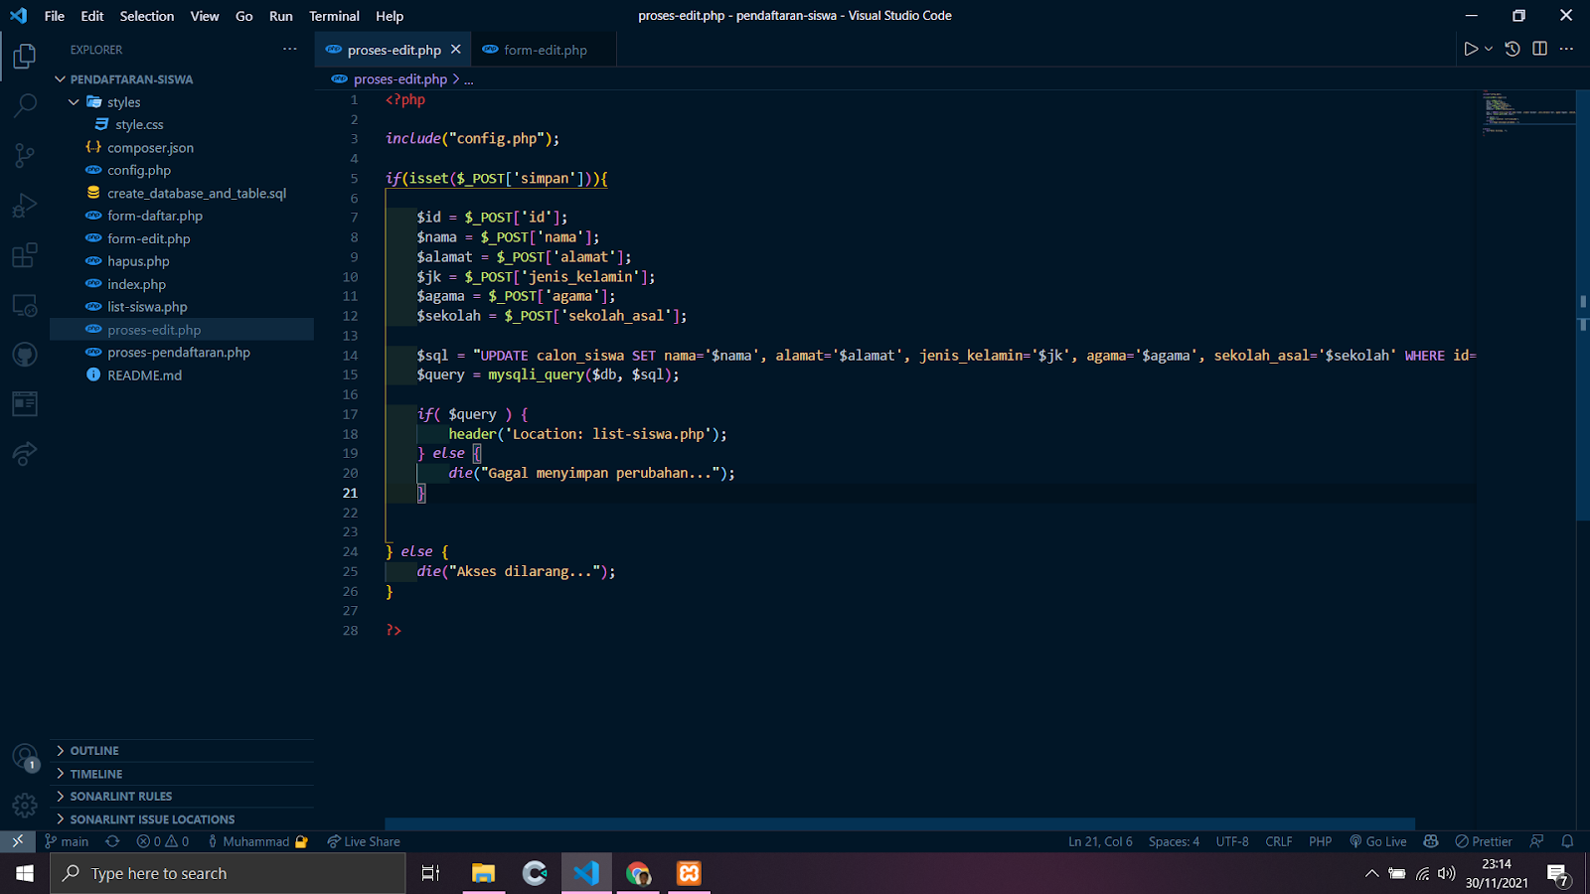Open README.md in the explorer
This screenshot has height=894, width=1590.
tap(182, 375)
